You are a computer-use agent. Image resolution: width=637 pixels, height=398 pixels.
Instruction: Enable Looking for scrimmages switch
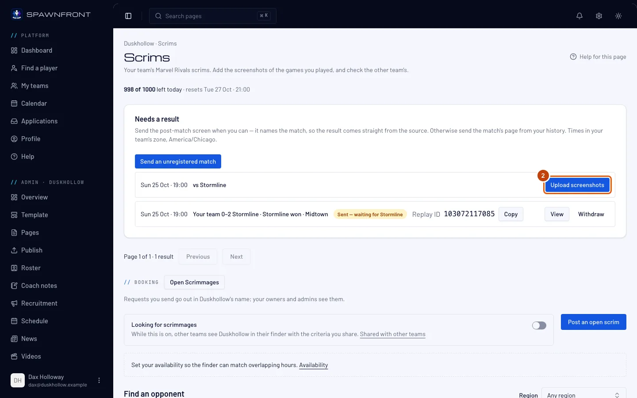point(539,325)
